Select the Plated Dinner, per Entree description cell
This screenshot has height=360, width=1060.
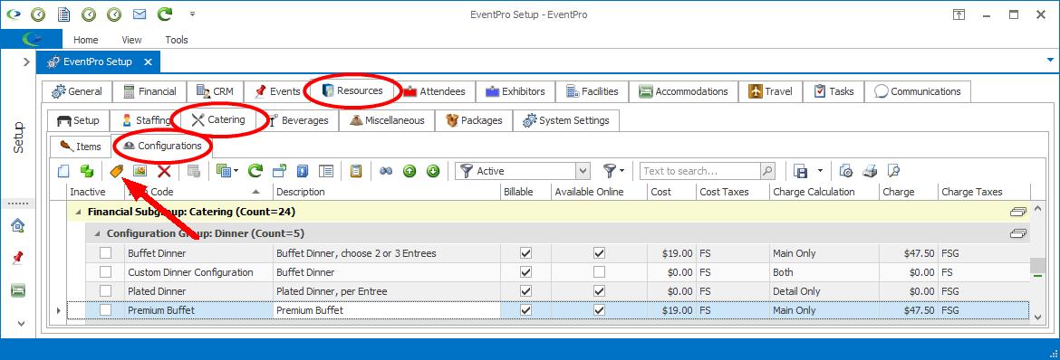click(x=386, y=291)
